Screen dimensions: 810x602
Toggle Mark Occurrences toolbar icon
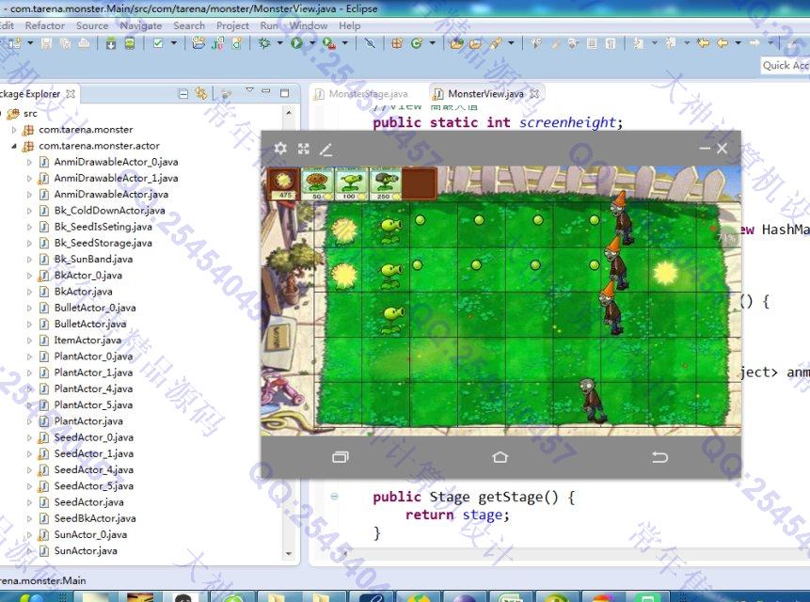click(x=556, y=43)
